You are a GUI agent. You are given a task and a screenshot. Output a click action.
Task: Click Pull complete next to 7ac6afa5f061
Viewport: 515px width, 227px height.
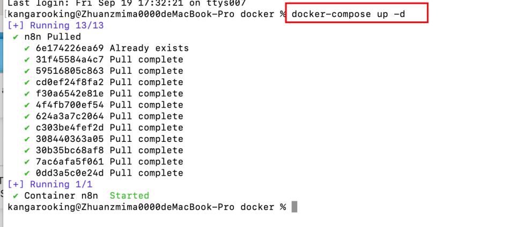click(x=146, y=162)
